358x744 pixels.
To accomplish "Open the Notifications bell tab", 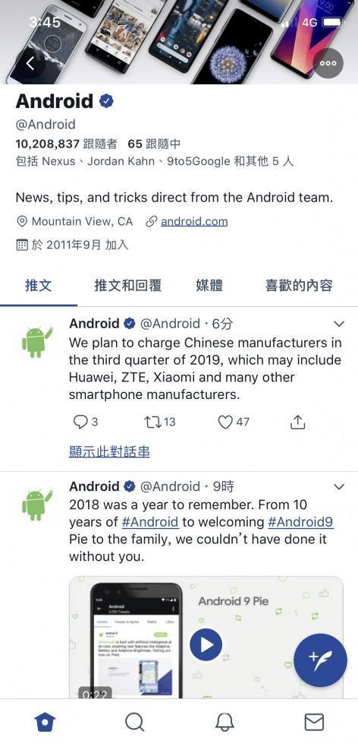I will pyautogui.click(x=225, y=722).
